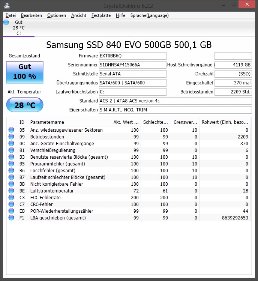Click the ID column header
The image size is (258, 281).
[x=22, y=122]
